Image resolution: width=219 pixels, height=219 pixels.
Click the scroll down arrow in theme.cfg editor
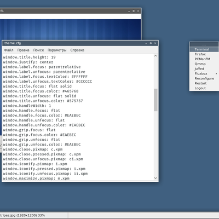[155, 178]
